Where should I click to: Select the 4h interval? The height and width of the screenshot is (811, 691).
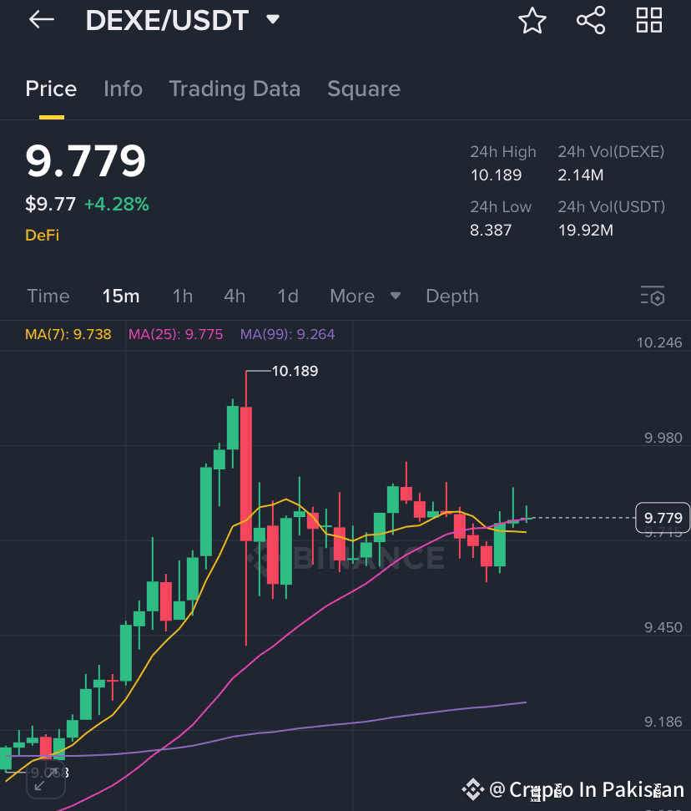tap(235, 296)
